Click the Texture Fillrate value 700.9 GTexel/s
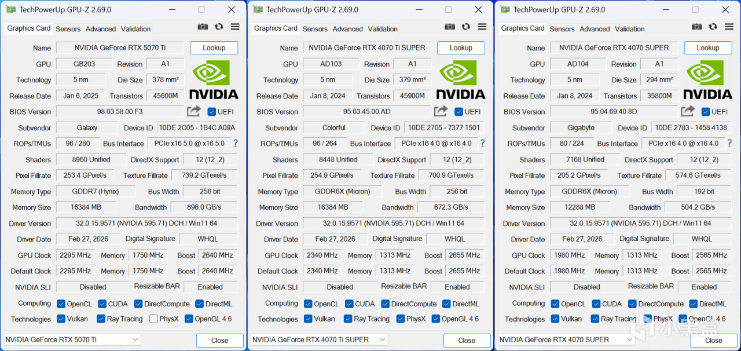 coord(451,175)
